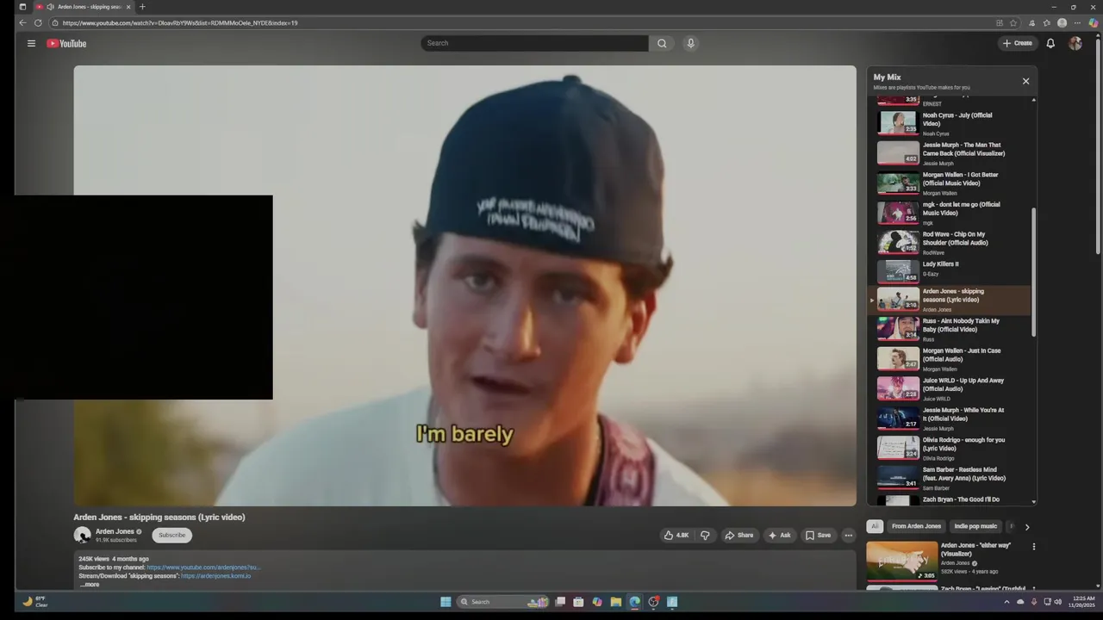Play Noah Cyrus - July in mix

pos(948,123)
